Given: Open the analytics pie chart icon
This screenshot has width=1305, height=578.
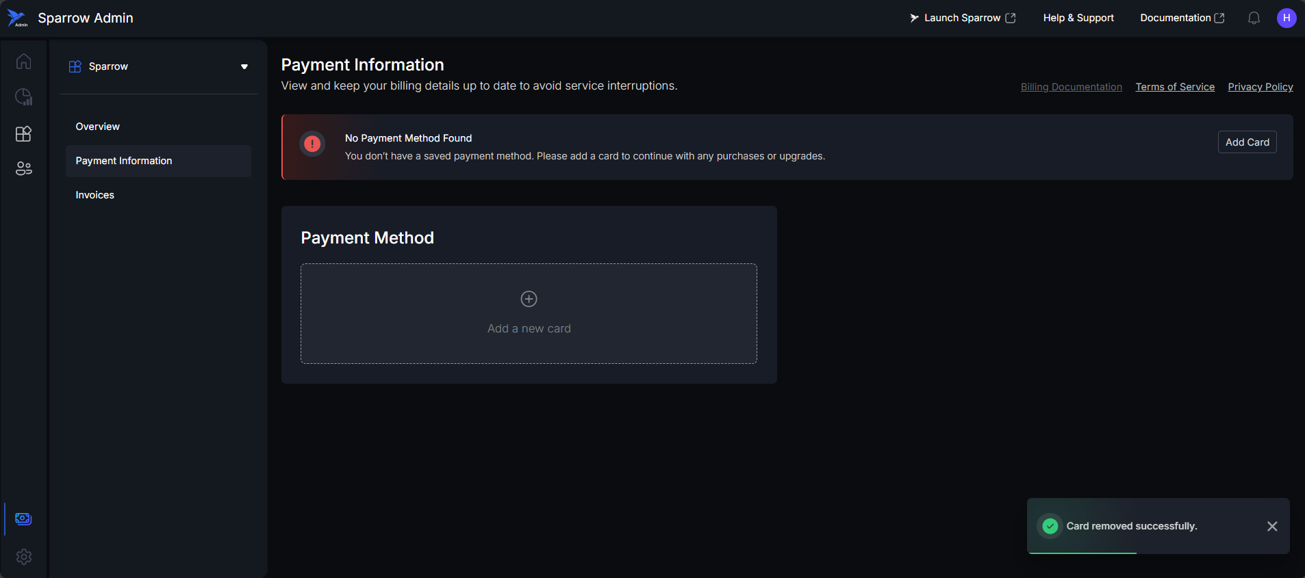Looking at the screenshot, I should pos(23,97).
